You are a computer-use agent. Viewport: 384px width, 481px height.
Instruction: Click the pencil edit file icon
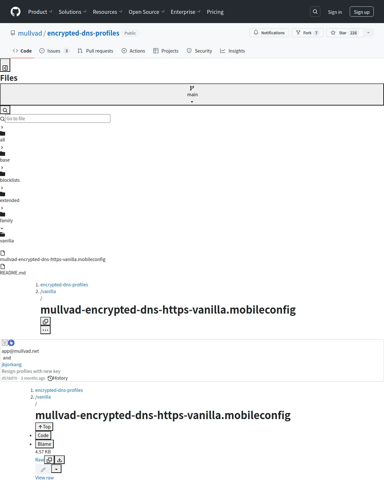click(x=43, y=469)
